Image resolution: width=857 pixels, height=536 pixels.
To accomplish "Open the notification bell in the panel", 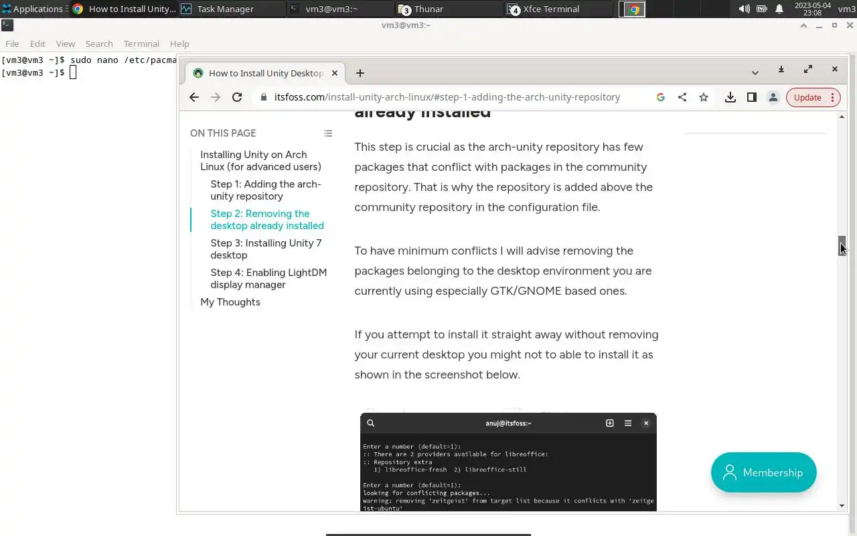I will tap(779, 9).
